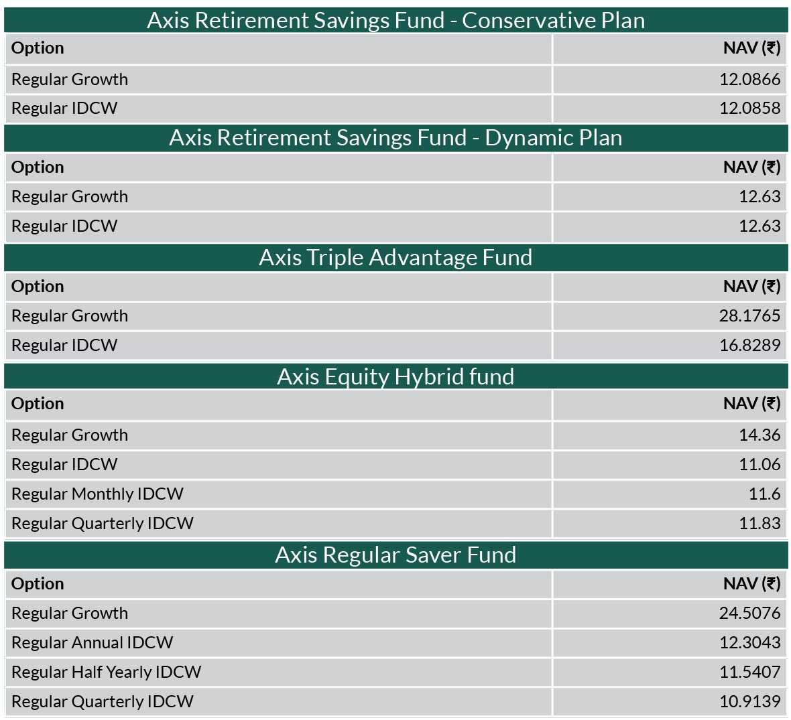
Task: Select 'Regular Quarterly IDCW' under Axis Equity Hybrid fund
Action: coord(103,523)
